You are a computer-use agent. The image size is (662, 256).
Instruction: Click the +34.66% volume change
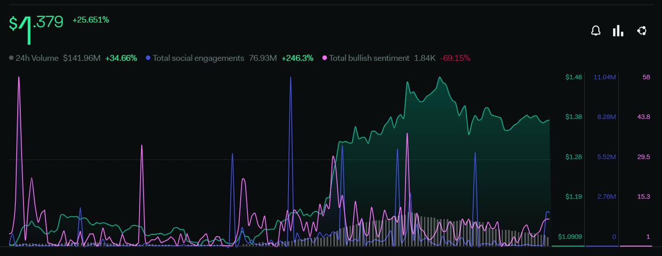(x=121, y=58)
